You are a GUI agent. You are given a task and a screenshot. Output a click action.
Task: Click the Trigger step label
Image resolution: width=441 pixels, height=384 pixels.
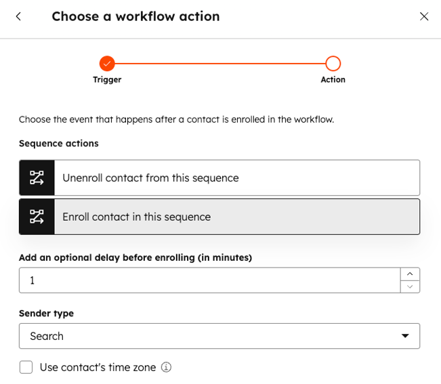107,79
